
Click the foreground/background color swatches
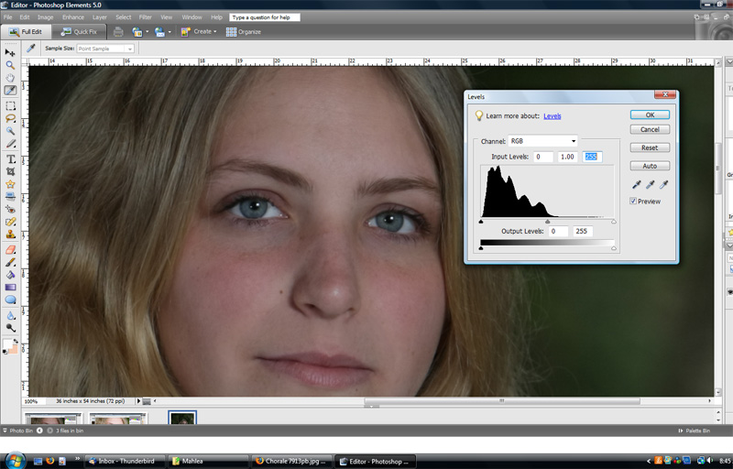click(10, 346)
